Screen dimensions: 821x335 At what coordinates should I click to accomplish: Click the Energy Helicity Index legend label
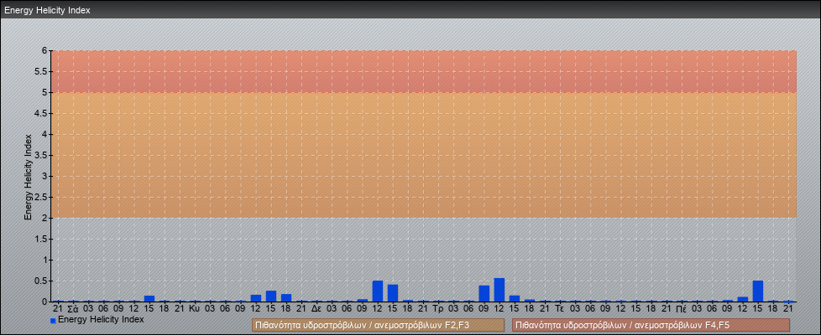click(x=101, y=319)
